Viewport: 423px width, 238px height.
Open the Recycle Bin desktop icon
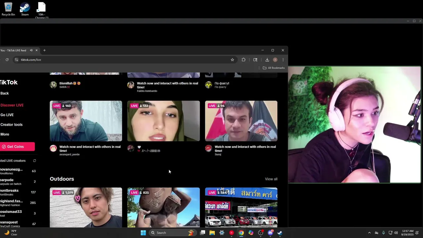pos(8,9)
